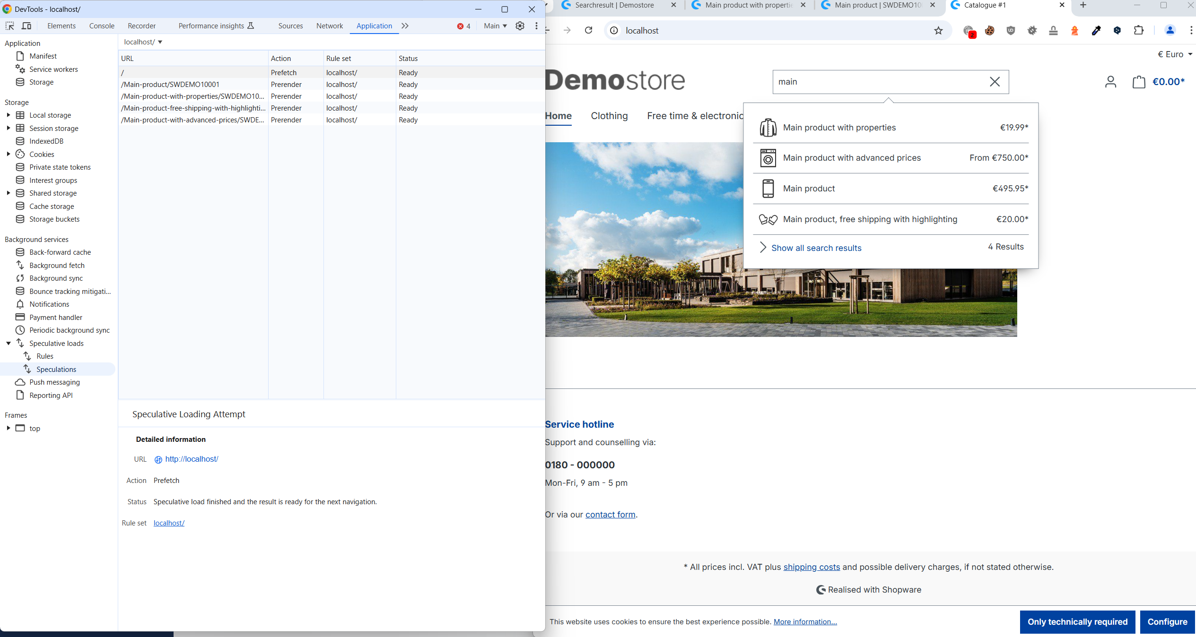
Task: Select the Application tab in DevTools
Action: [373, 26]
